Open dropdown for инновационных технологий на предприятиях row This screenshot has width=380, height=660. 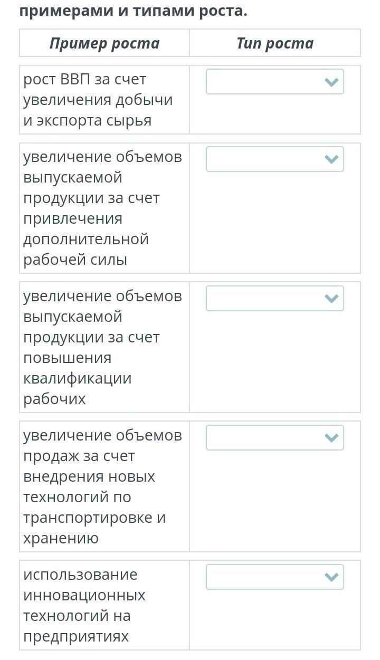point(274,577)
